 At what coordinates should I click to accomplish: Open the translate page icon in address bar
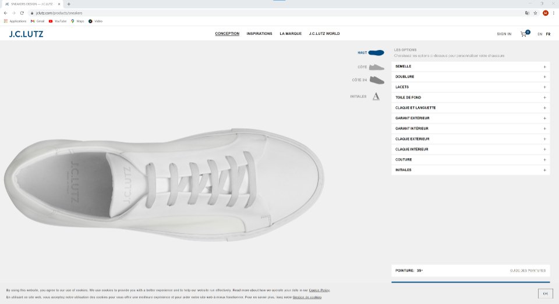click(527, 13)
